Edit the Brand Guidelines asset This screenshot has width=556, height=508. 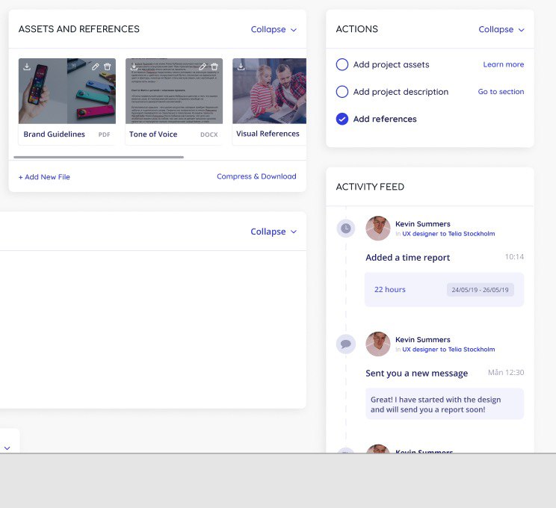(x=96, y=66)
